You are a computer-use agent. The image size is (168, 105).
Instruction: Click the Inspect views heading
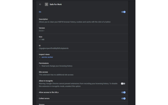(x=44, y=54)
